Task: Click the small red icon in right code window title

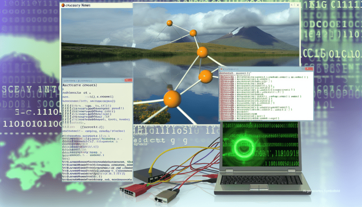Action: point(221,69)
